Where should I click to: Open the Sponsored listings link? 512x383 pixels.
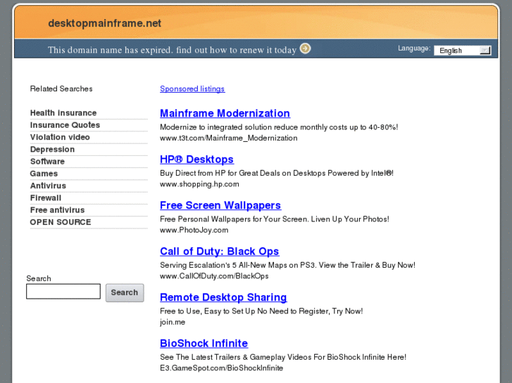pos(192,89)
